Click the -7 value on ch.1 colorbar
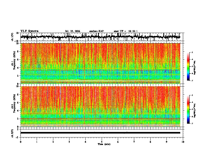 (192, 81)
